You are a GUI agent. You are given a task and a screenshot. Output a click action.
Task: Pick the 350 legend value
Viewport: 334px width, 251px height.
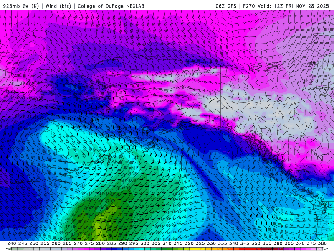[256, 243]
